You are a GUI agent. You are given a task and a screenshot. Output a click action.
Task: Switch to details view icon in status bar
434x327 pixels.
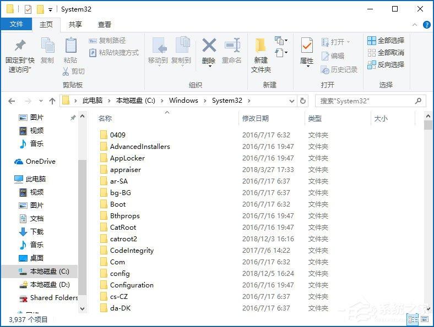[413, 319]
